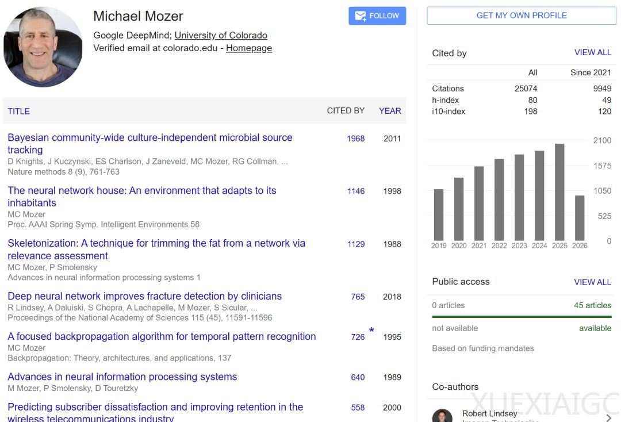This screenshot has width=621, height=422.
Task: Open Michael Mozer's profile photo
Action: [x=43, y=47]
